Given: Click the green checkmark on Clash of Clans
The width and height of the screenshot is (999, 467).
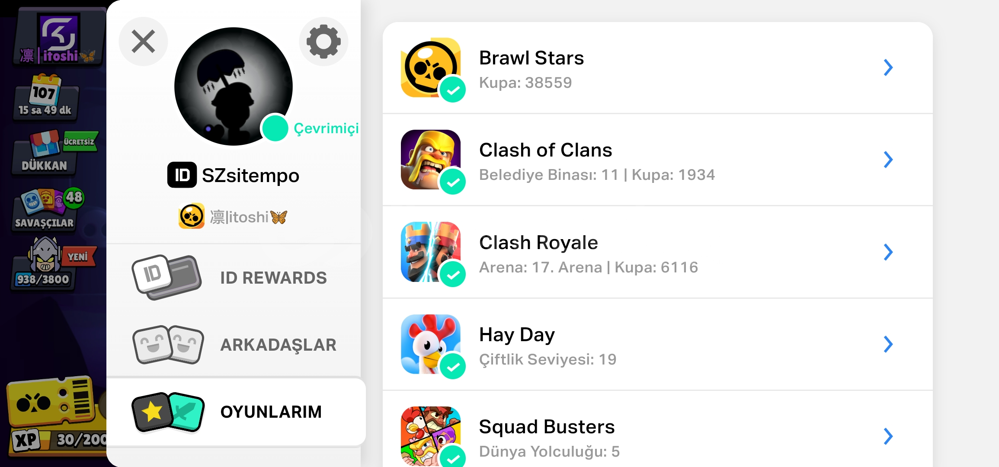Looking at the screenshot, I should click(453, 182).
